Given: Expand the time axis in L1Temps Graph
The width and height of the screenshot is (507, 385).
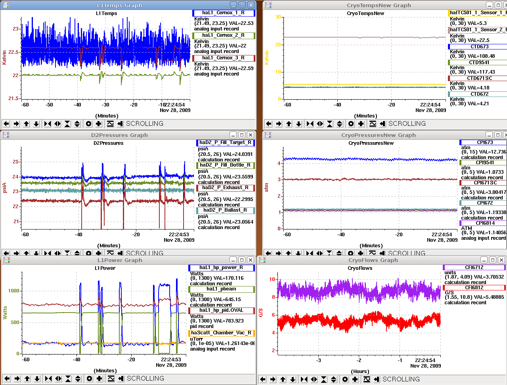Looking at the screenshot, I should tap(57, 124).
